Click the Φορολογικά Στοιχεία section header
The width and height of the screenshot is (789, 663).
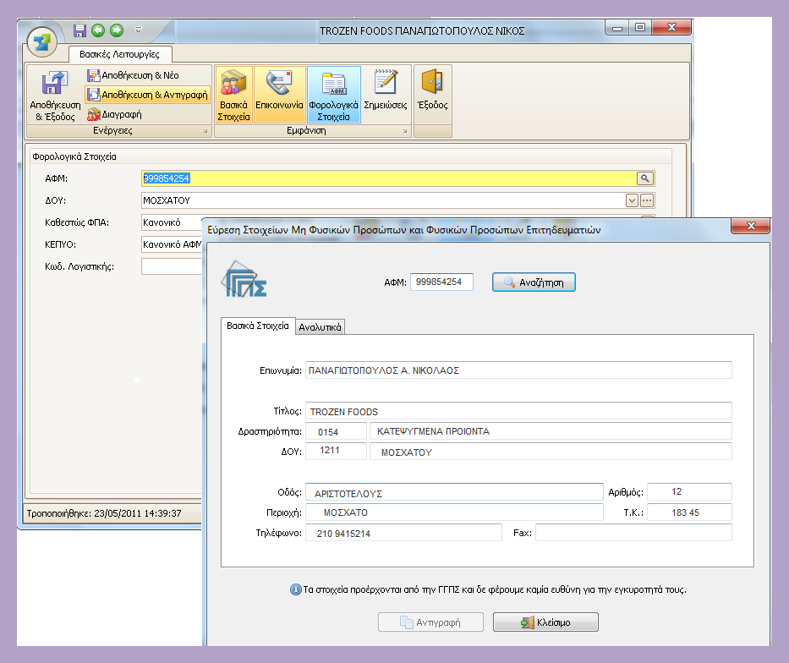click(x=74, y=157)
